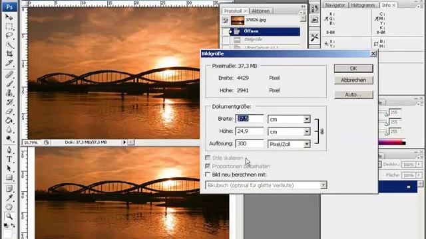Select the Lasso tool
Viewport: 426px width, 239px height.
pyautogui.click(x=9, y=35)
